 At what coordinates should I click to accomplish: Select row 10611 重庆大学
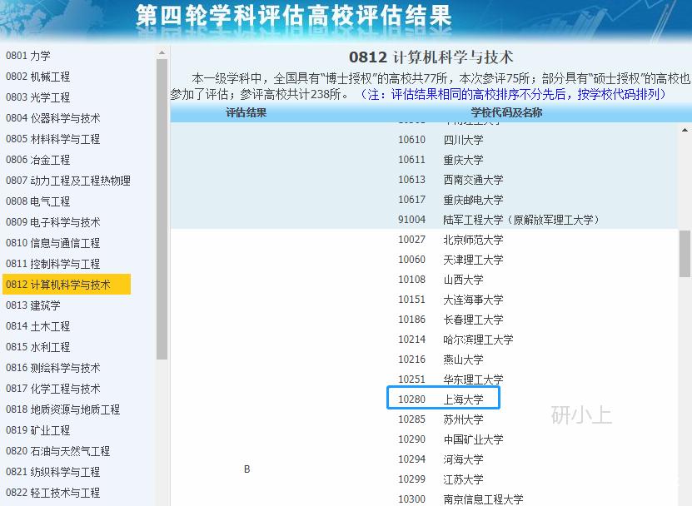(441, 160)
